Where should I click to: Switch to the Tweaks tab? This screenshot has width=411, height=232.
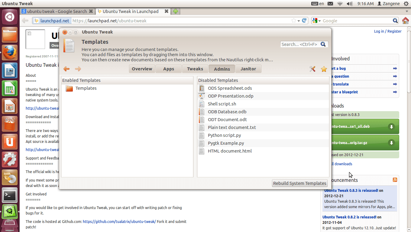[x=195, y=69]
